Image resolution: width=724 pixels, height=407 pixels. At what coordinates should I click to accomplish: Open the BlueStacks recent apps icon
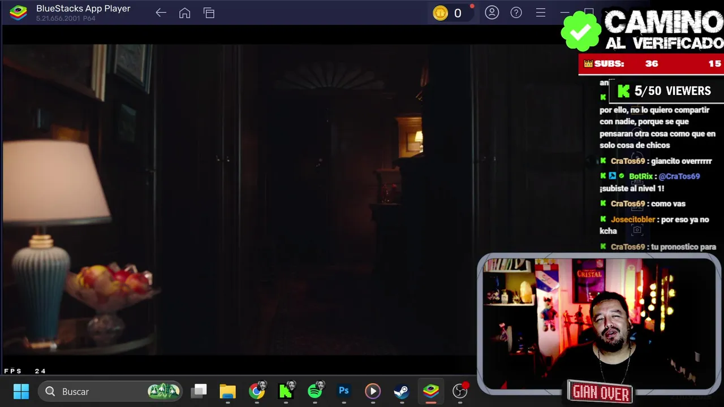pos(209,13)
